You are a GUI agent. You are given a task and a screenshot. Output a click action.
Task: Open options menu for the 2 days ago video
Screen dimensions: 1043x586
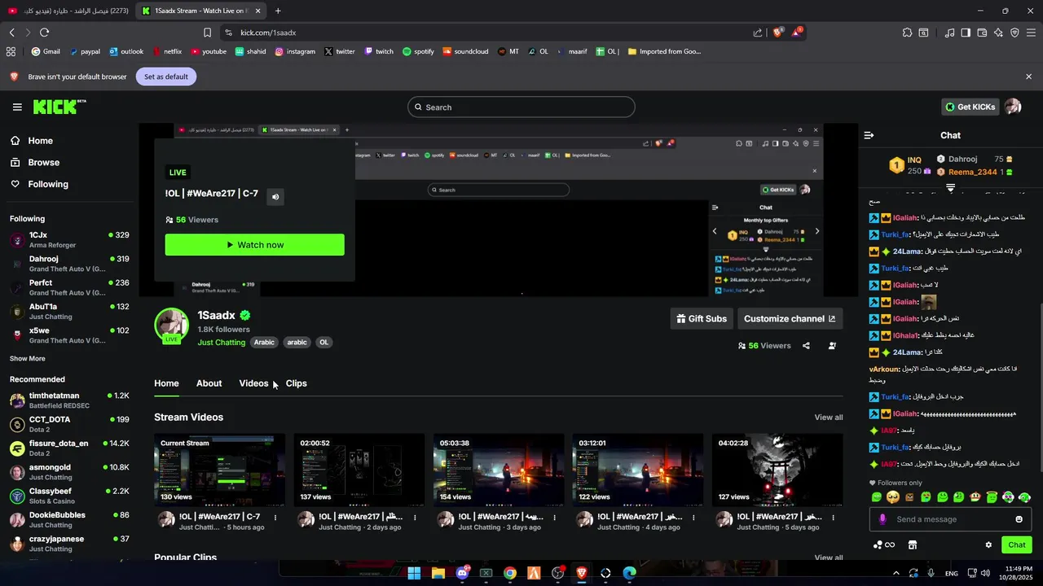pyautogui.click(x=415, y=518)
